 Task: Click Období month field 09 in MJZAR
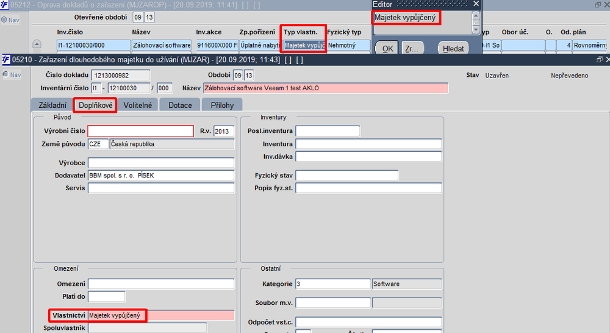238,75
